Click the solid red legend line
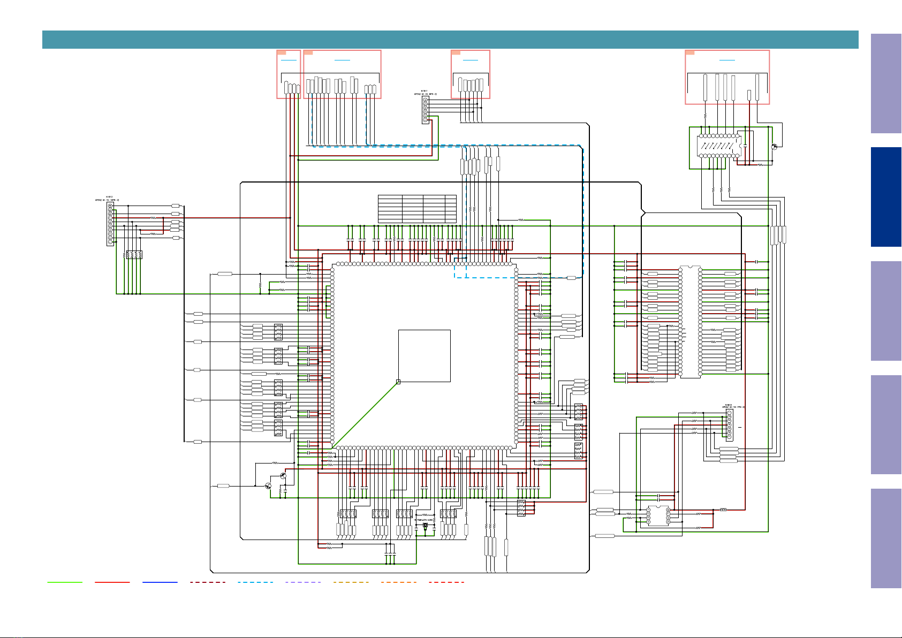The height and width of the screenshot is (638, 902). tap(112, 582)
